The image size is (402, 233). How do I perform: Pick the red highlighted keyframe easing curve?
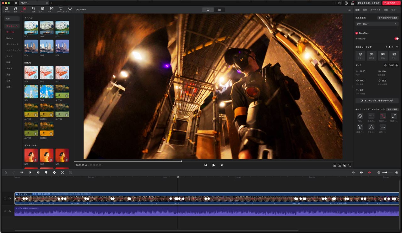383,118
